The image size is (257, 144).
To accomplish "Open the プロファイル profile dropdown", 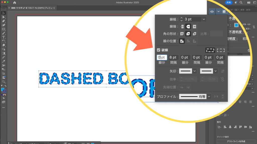I will (209, 96).
